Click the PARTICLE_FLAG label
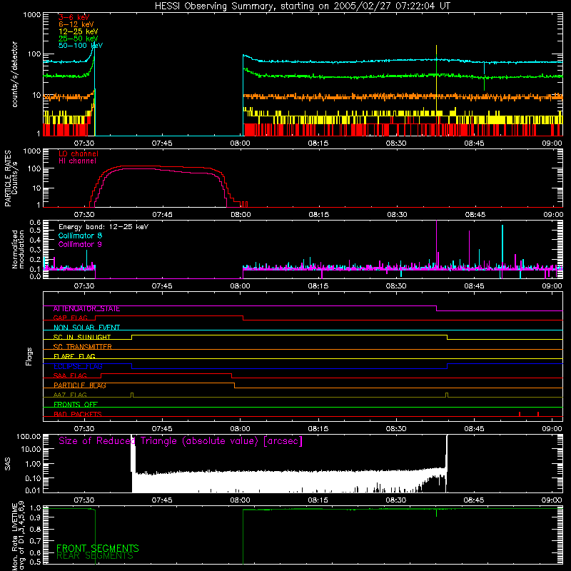 80,385
